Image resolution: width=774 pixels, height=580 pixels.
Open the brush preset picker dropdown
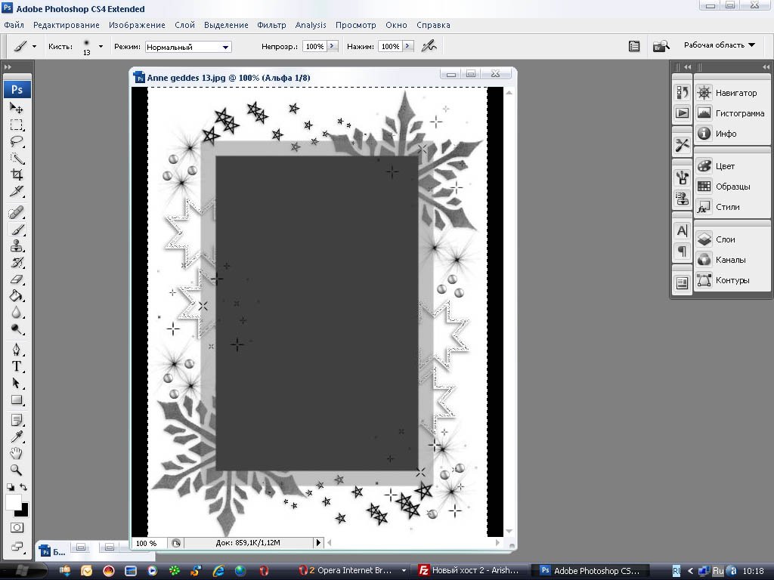101,46
